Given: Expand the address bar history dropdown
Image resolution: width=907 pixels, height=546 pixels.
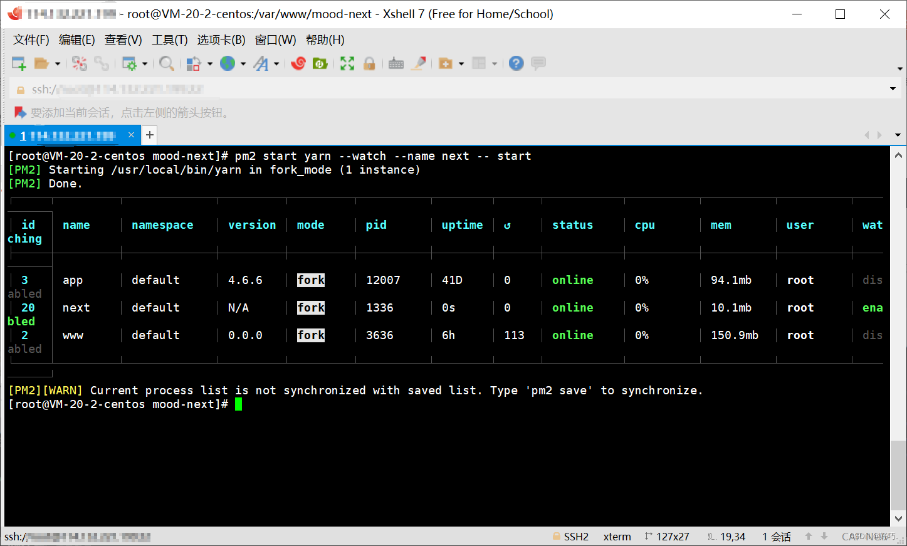Looking at the screenshot, I should (893, 89).
